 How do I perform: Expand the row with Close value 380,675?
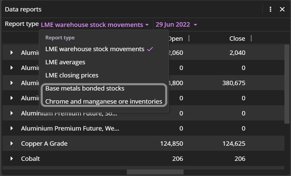click(x=11, y=83)
